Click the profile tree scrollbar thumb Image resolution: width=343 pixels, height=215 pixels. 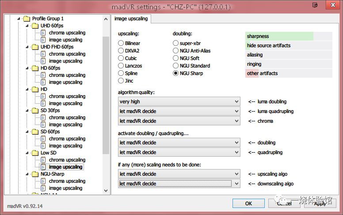[106, 95]
